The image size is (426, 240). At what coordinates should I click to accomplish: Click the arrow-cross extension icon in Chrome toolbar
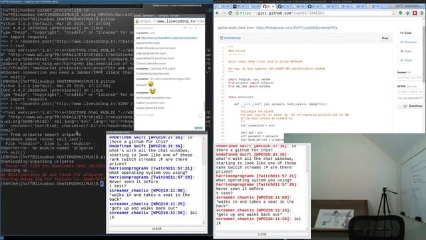pyautogui.click(x=407, y=13)
